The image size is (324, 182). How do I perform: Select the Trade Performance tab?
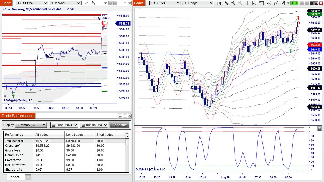pyautogui.click(x=17, y=116)
